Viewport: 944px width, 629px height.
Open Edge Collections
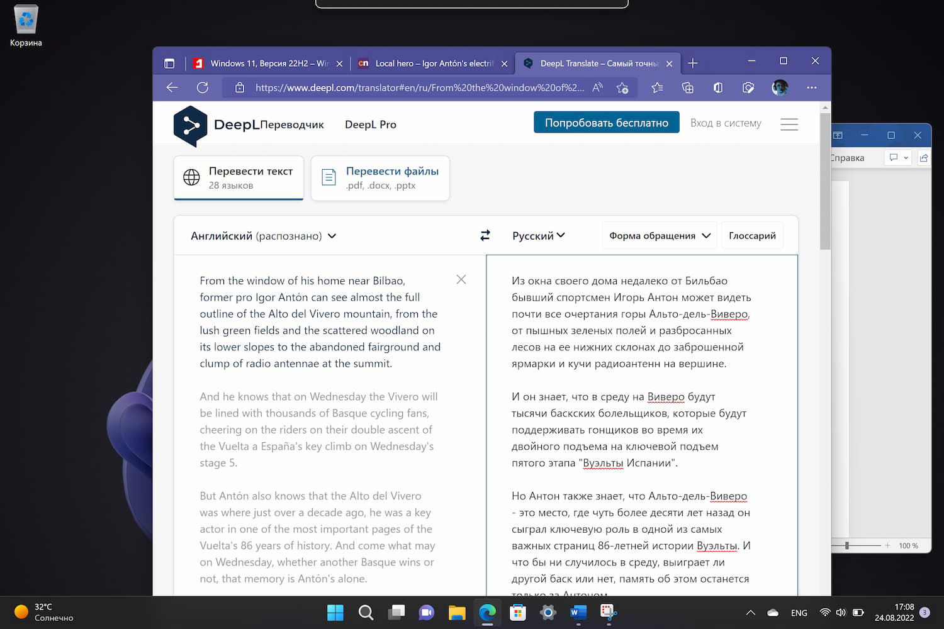[687, 88]
